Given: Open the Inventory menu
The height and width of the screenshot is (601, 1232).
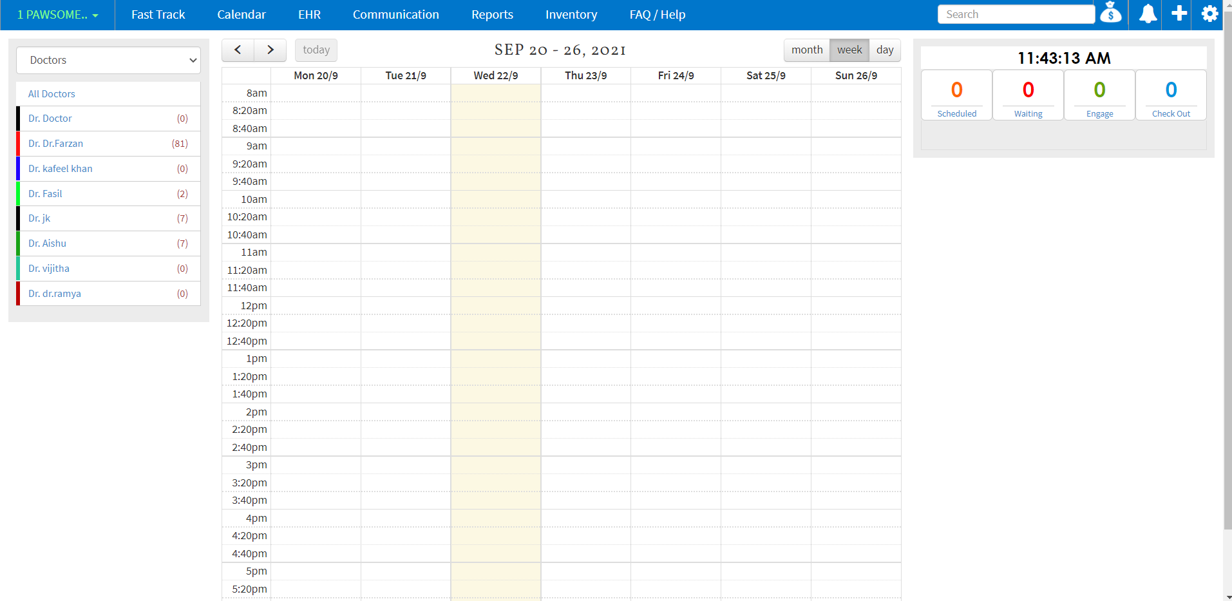Looking at the screenshot, I should 571,14.
